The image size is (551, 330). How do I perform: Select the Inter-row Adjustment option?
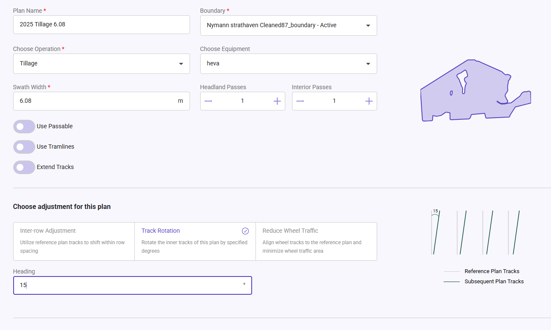[x=74, y=240]
